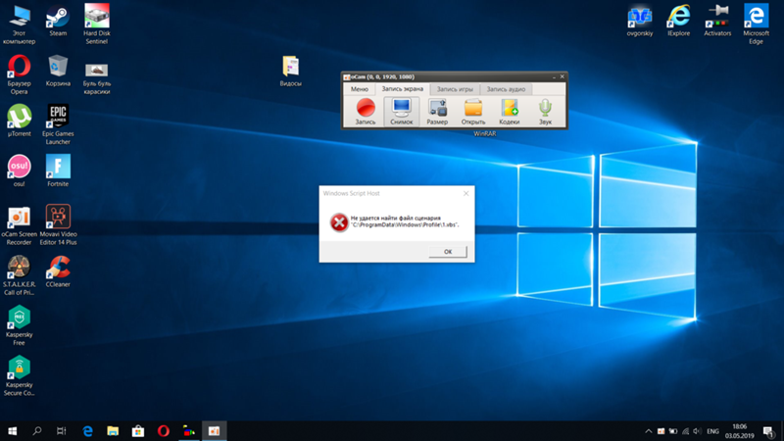Open the Меню tab in oCam
This screenshot has width=784, height=441.
click(x=359, y=89)
